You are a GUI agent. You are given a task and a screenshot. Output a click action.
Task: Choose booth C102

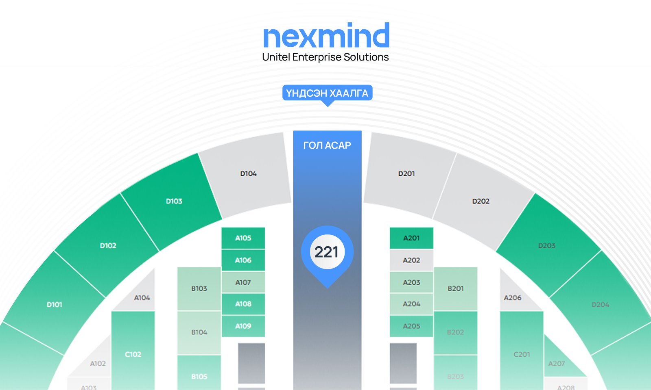point(133,354)
